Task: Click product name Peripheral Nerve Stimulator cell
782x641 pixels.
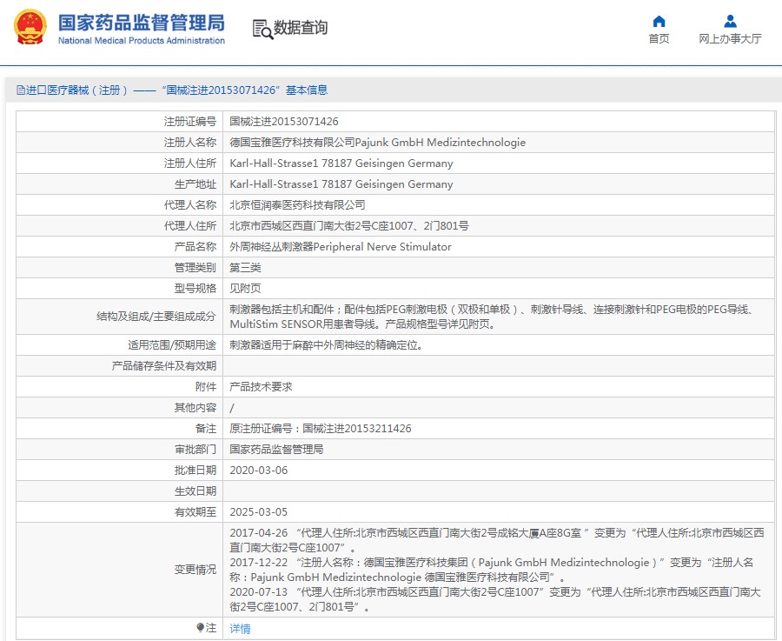Action: pyautogui.click(x=340, y=247)
